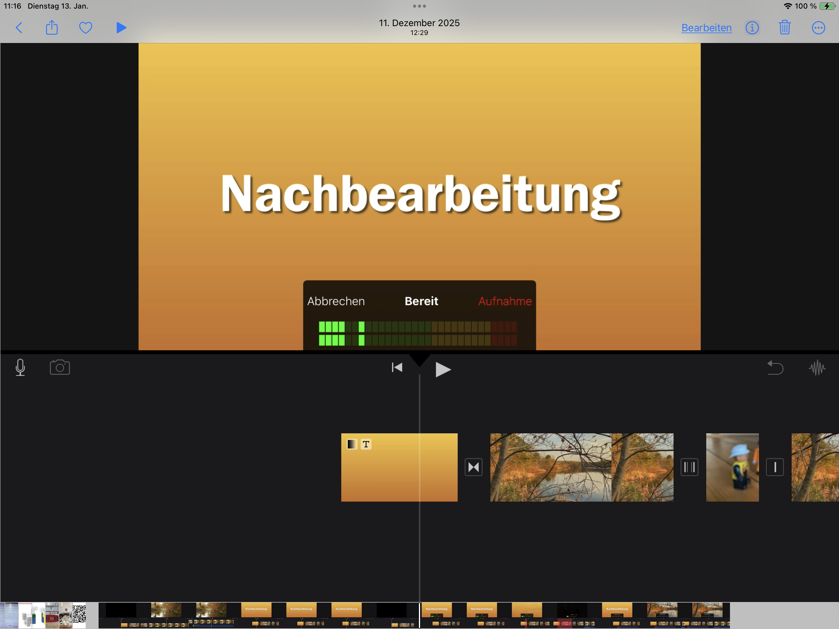
Task: Skip playhead back to the beginning
Action: coord(396,367)
